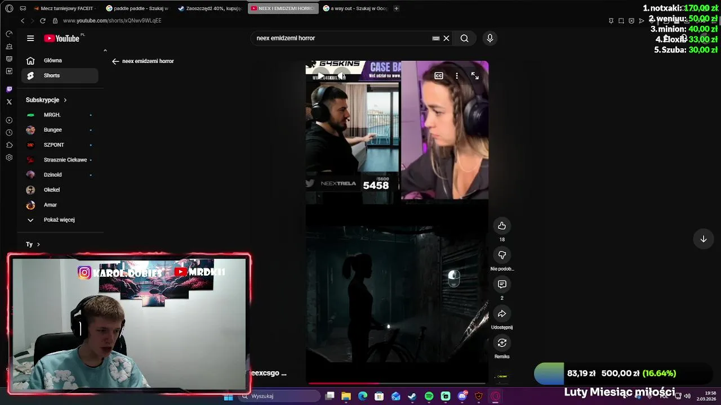This screenshot has width=721, height=405.
Task: Open Discord from the taskbar
Action: (x=462, y=397)
